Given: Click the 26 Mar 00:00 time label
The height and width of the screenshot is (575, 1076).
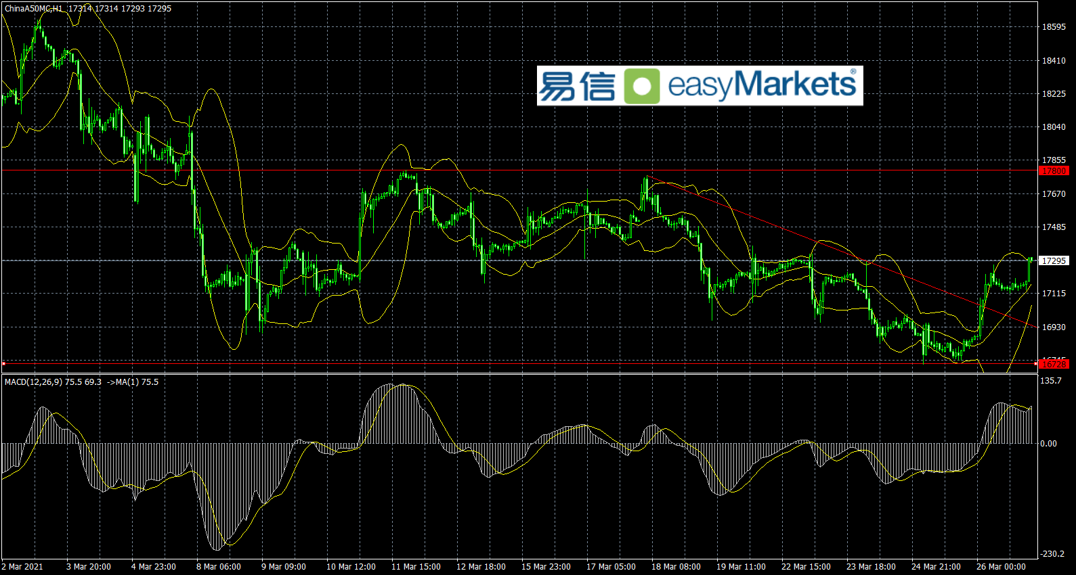Looking at the screenshot, I should coord(1001,567).
